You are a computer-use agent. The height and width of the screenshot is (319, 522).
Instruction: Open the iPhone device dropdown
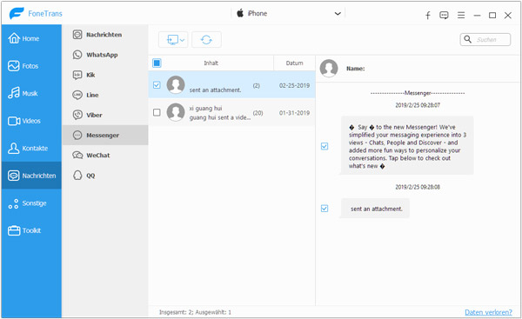click(289, 14)
